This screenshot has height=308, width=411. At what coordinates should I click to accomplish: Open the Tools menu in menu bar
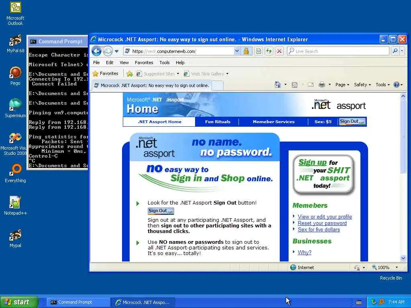(164, 63)
